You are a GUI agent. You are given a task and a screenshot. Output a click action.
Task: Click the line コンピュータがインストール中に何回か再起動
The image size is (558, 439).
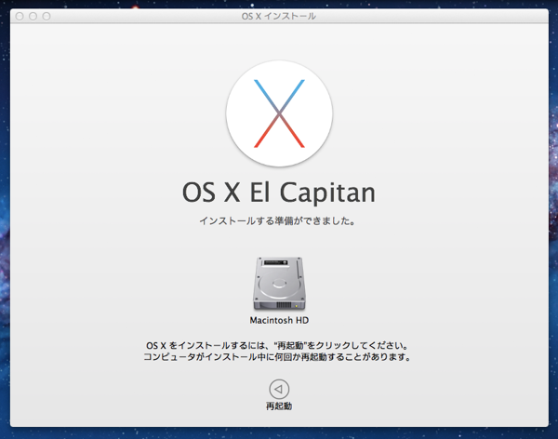[x=277, y=357]
